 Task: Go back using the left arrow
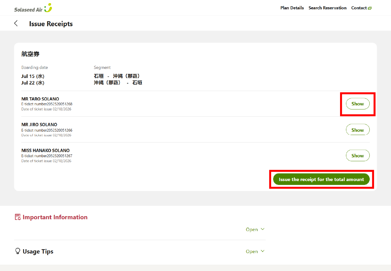(x=16, y=23)
